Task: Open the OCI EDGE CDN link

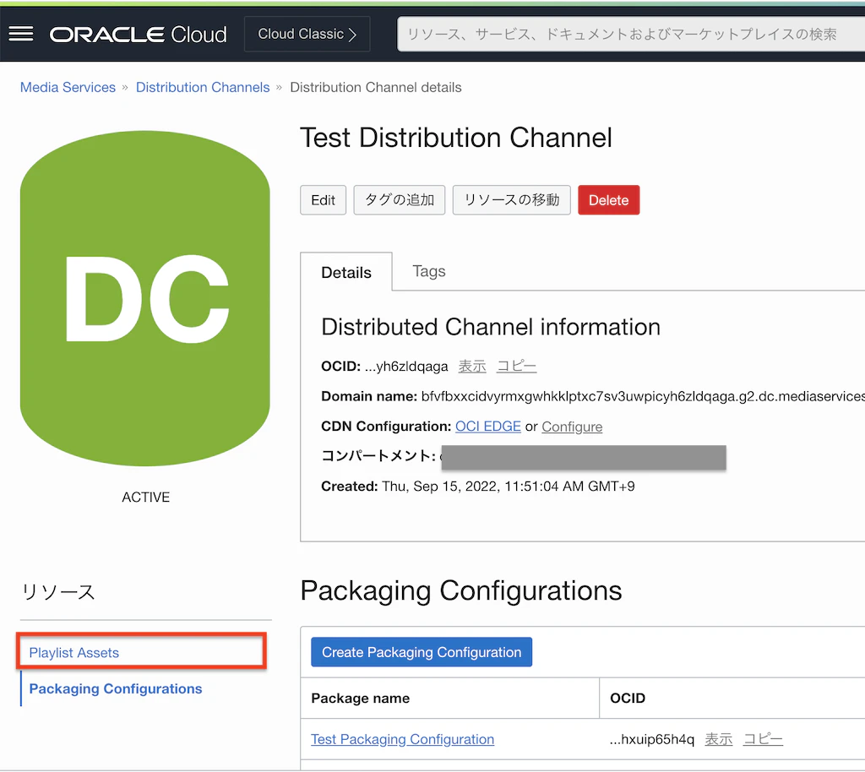Action: pyautogui.click(x=488, y=427)
